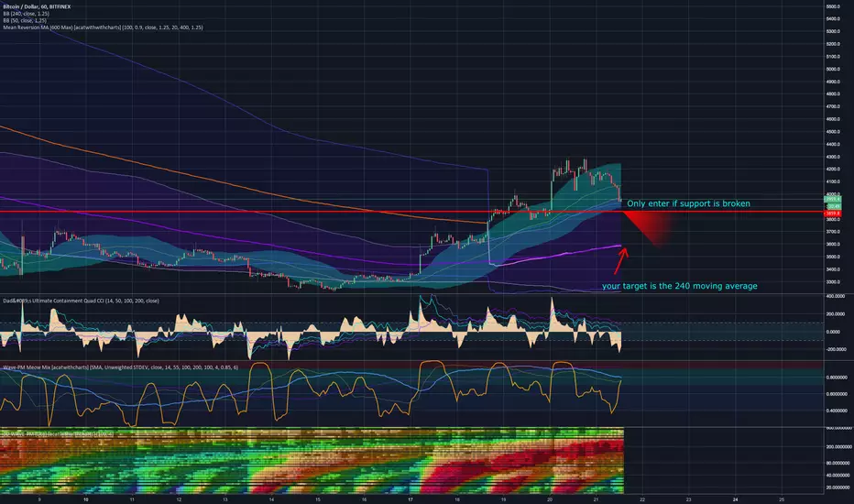Click date 10 on the time axis
Viewport: 854px width, 504px height.
(x=85, y=499)
